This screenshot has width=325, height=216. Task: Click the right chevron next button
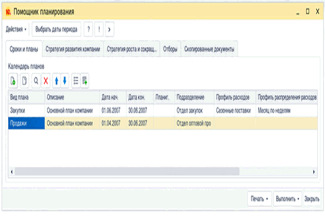(110, 30)
